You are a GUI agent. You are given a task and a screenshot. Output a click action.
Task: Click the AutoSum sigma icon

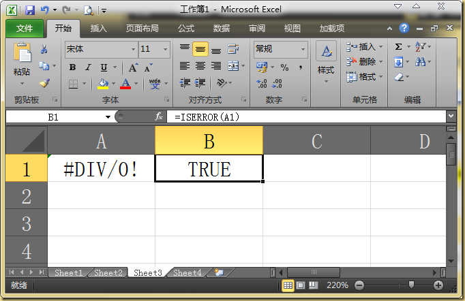pos(399,47)
